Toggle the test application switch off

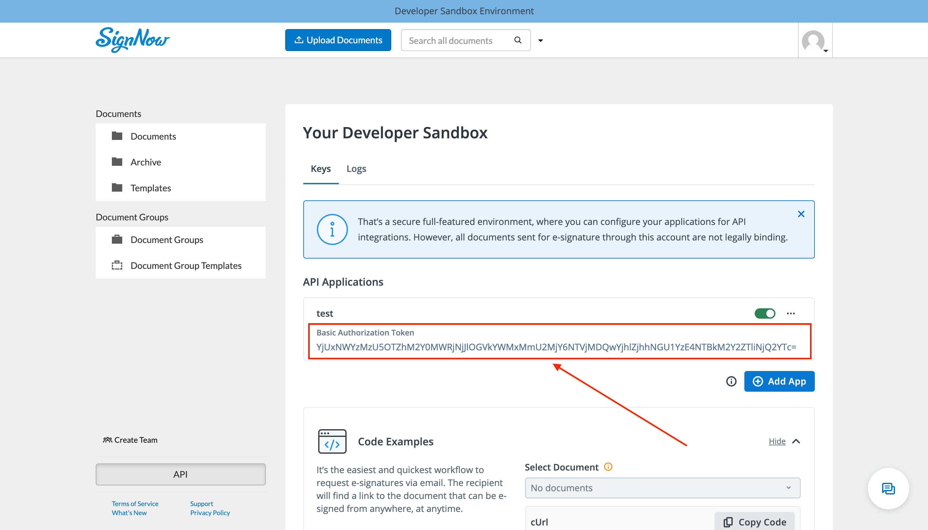[765, 313]
